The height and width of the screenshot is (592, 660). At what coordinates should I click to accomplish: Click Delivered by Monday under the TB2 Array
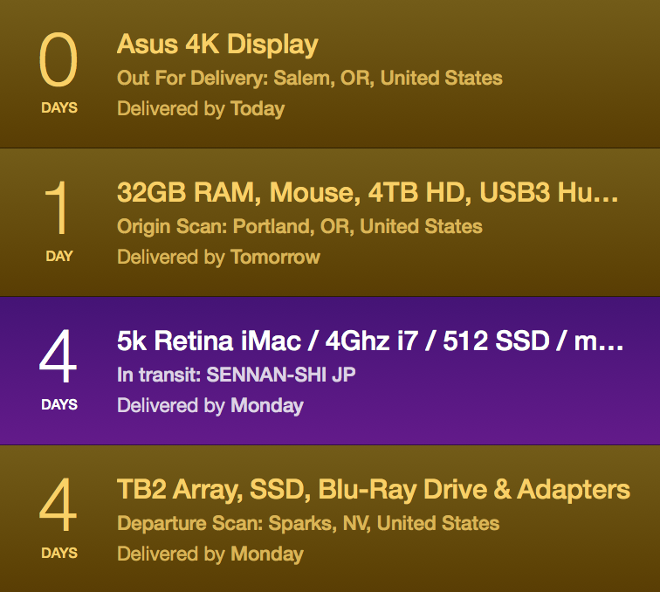(x=210, y=554)
